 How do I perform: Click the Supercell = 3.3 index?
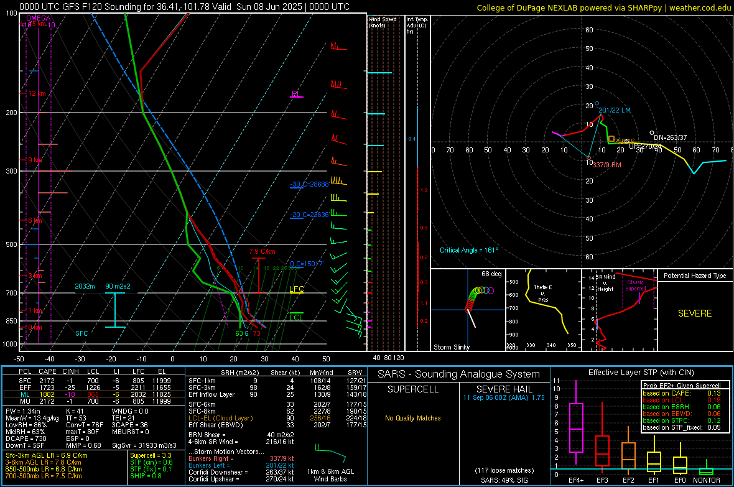151,455
